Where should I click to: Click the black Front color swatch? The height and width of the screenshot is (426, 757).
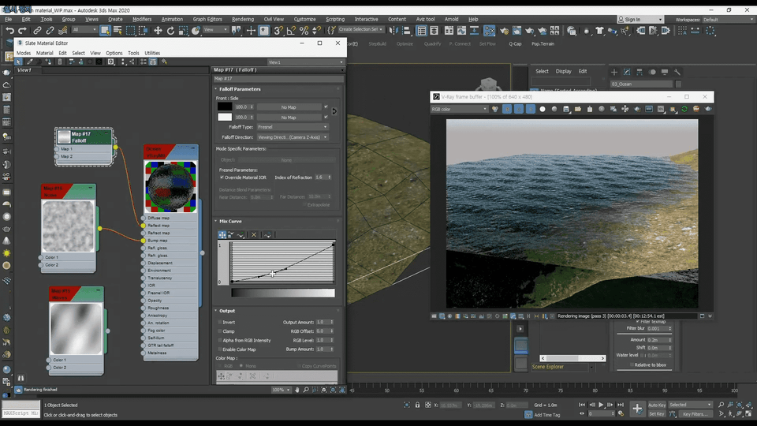click(x=225, y=106)
